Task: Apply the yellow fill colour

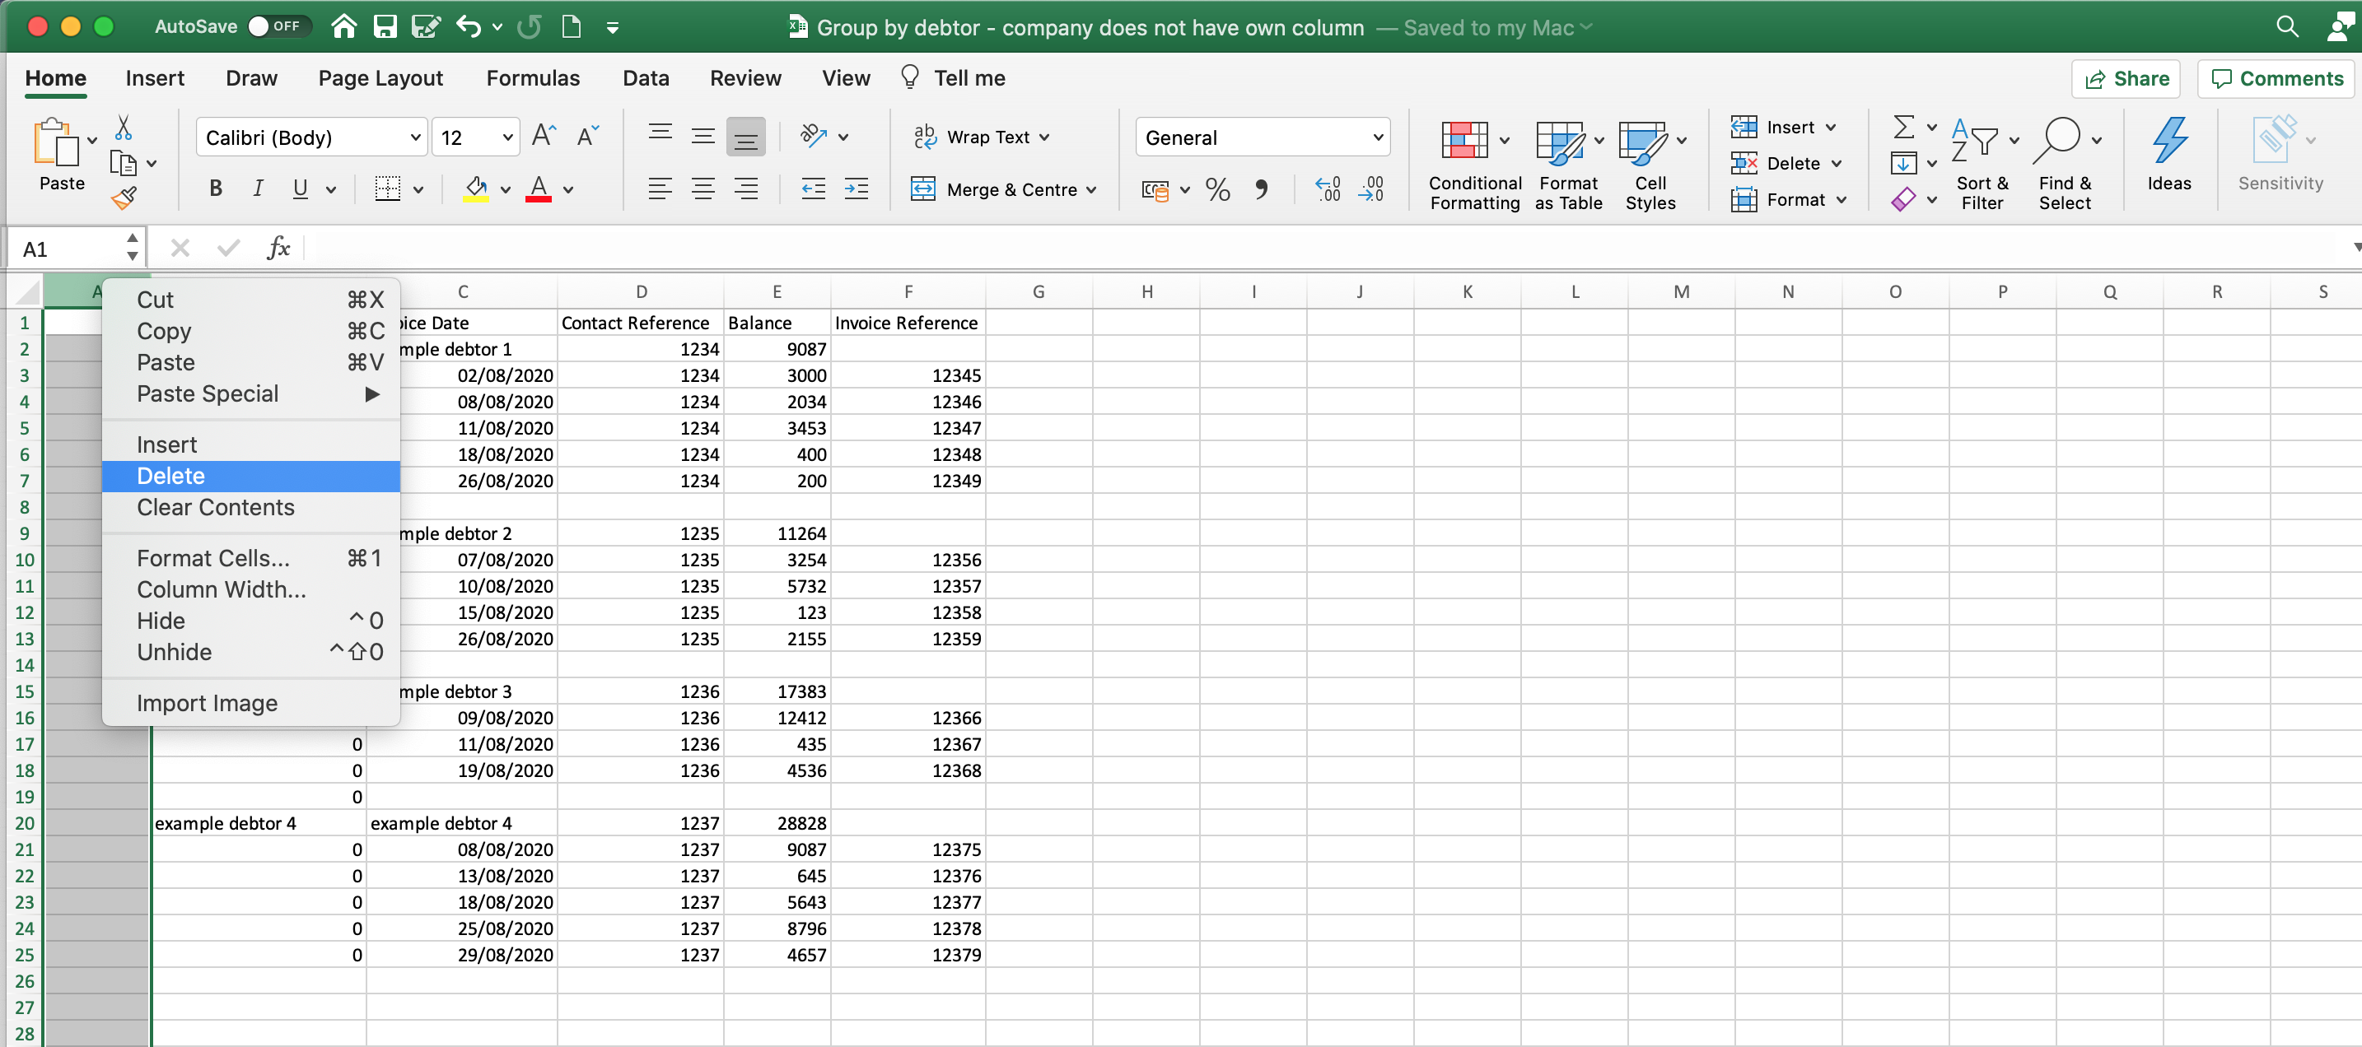Action: coord(476,190)
